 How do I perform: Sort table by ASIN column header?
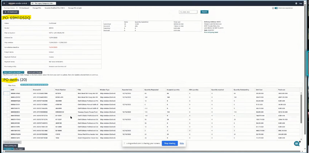13,90
